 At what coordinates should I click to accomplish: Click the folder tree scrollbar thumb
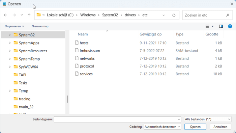pyautogui.click(x=67, y=99)
